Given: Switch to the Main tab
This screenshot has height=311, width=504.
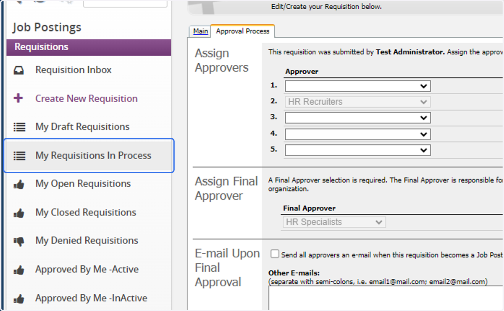Looking at the screenshot, I should pos(200,31).
